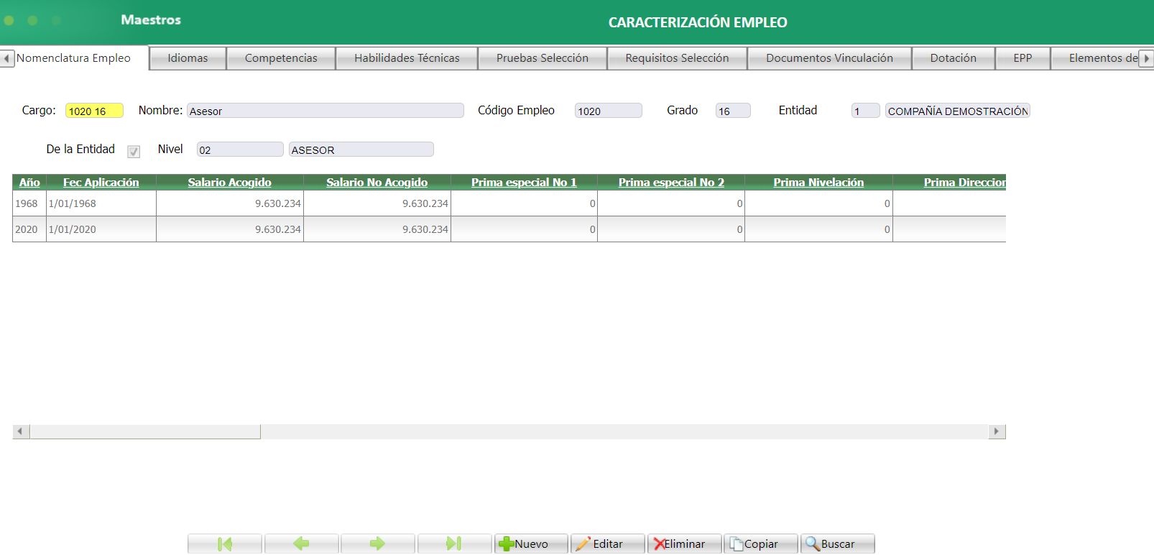This screenshot has width=1154, height=555.
Task: Switch to the EPP tab
Action: pyautogui.click(x=1023, y=58)
